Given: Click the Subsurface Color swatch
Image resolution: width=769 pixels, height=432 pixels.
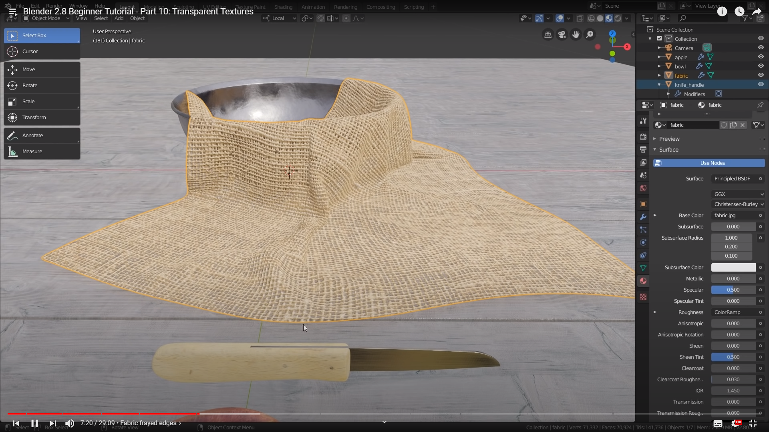Looking at the screenshot, I should [x=733, y=267].
